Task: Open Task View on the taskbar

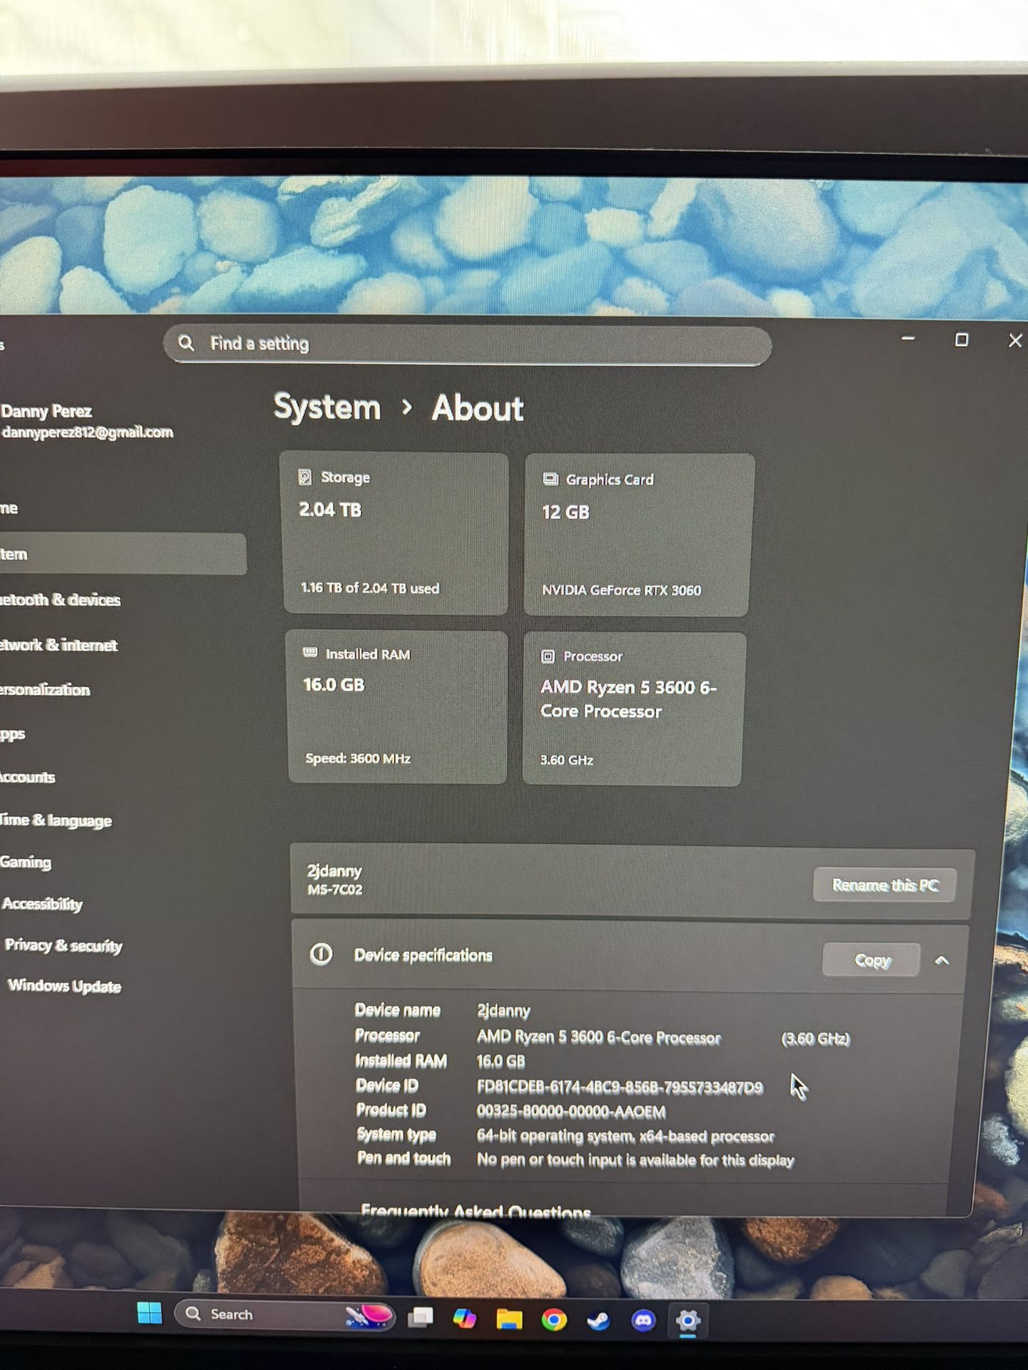Action: click(420, 1317)
